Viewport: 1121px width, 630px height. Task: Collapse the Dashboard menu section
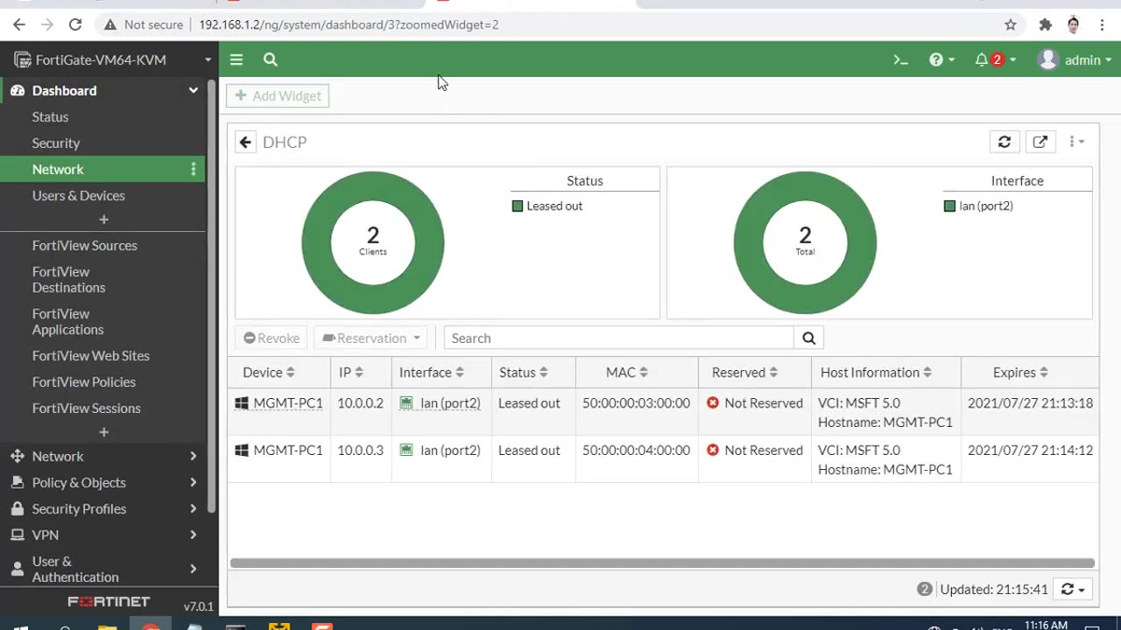193,91
